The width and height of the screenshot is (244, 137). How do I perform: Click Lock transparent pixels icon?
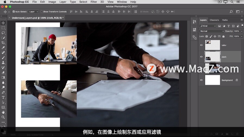(x=207, y=36)
